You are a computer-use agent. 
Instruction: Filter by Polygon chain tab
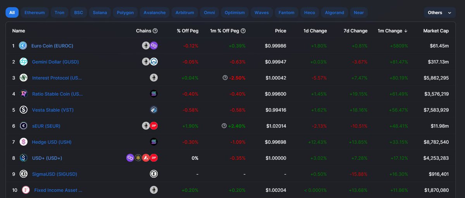(x=125, y=13)
